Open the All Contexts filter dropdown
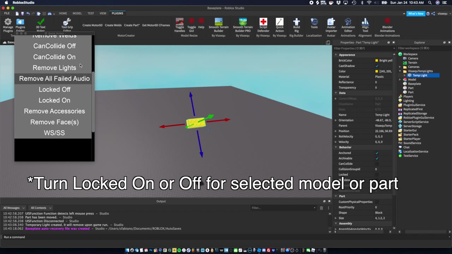 [x=41, y=208]
